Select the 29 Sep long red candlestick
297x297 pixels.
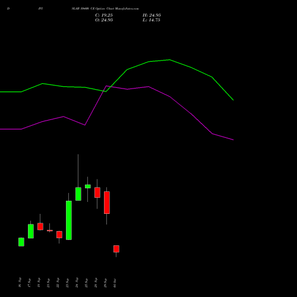[x=107, y=203]
